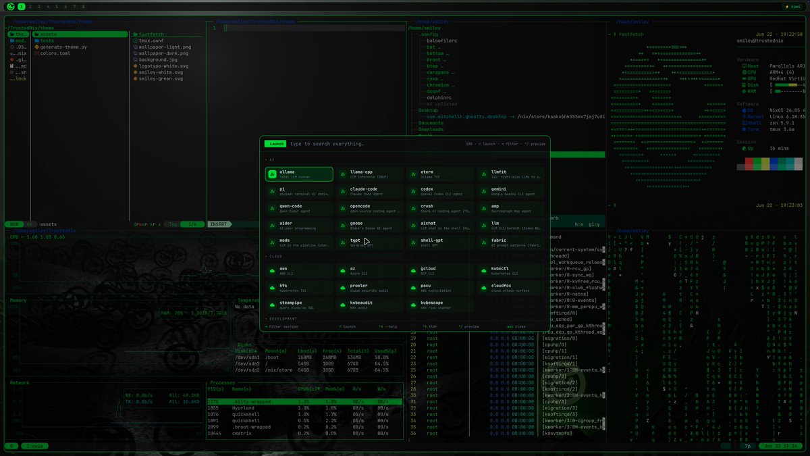
Task: Click the goose launcher icon
Action: (x=343, y=226)
